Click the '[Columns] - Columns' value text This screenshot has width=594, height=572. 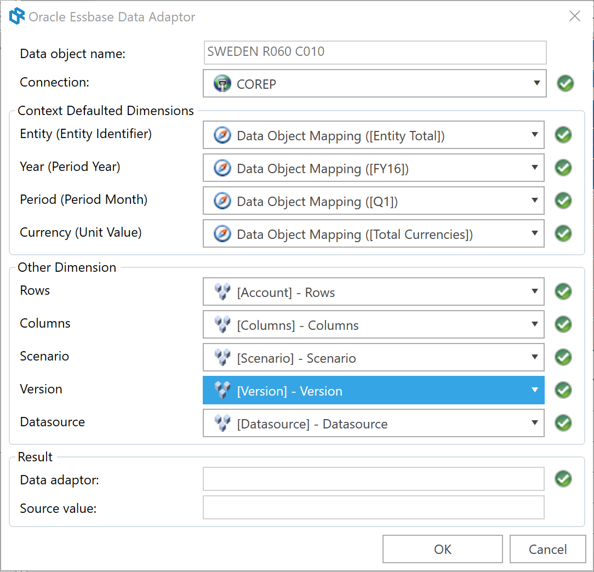[x=298, y=325]
